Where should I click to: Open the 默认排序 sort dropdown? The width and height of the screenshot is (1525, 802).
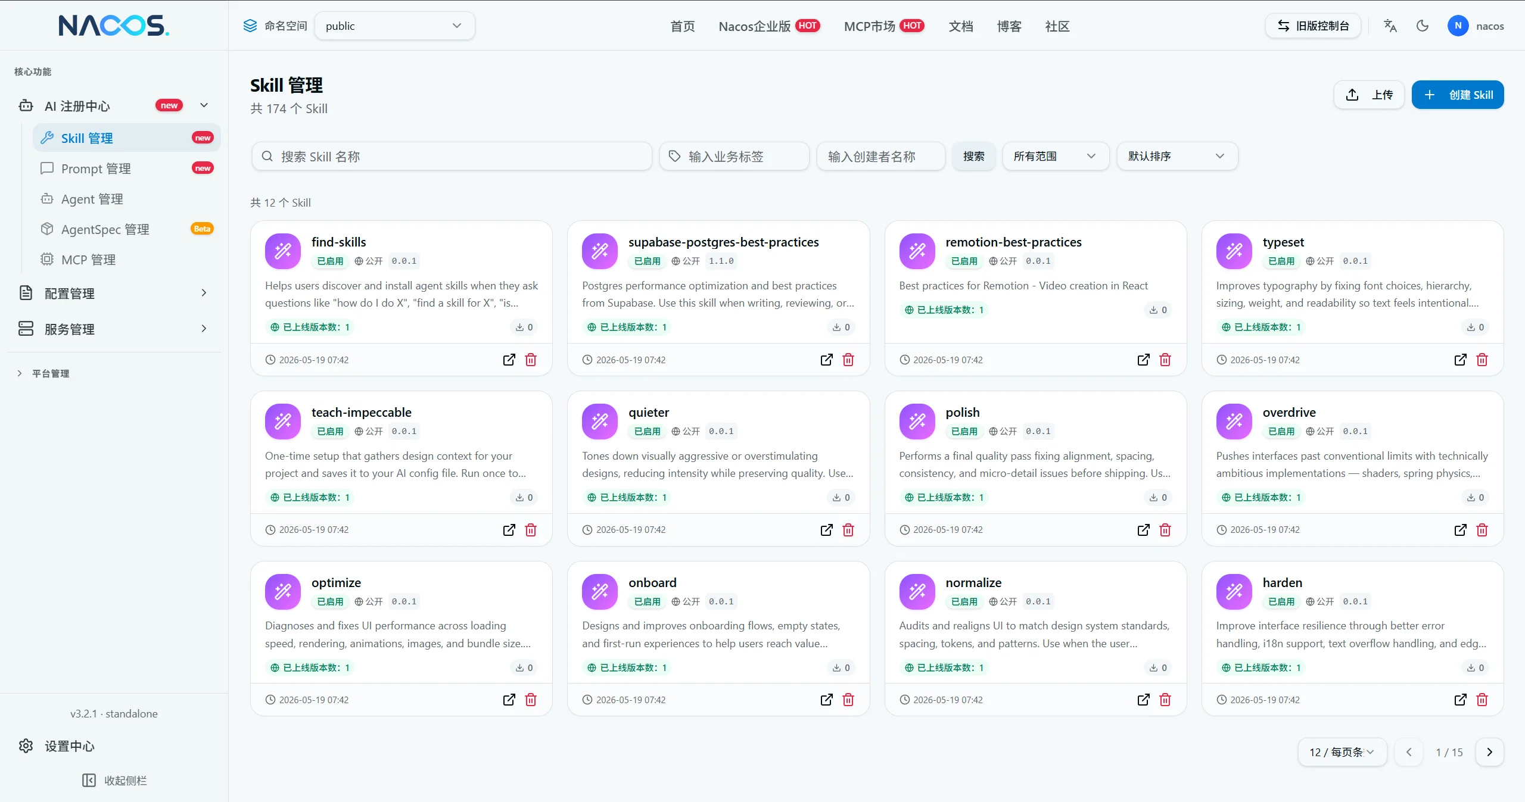[x=1177, y=156]
